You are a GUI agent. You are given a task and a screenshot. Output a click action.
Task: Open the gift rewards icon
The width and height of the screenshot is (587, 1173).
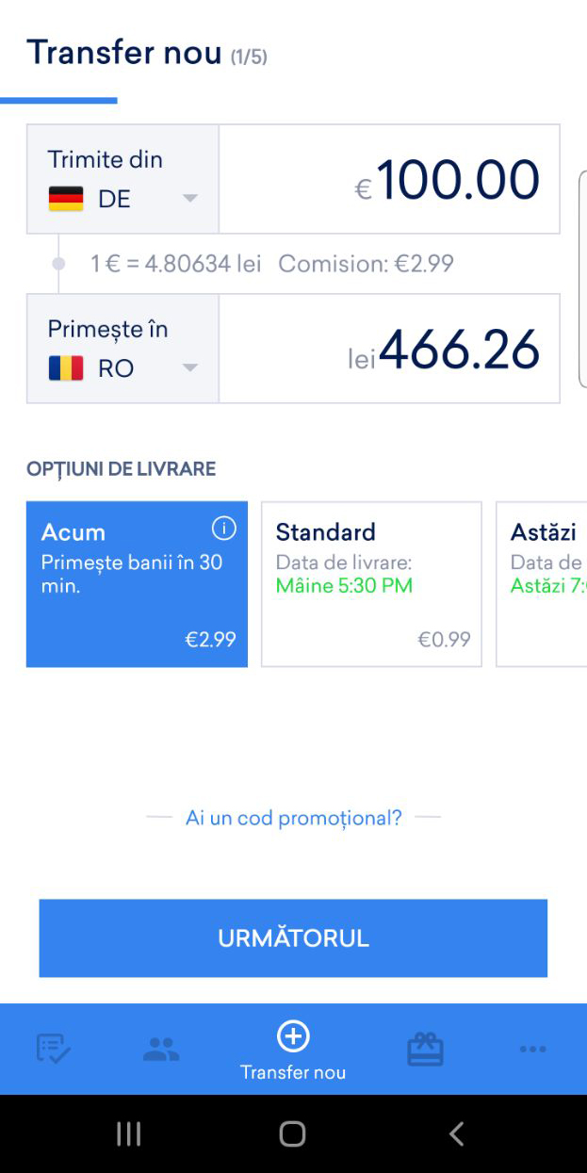(425, 1049)
